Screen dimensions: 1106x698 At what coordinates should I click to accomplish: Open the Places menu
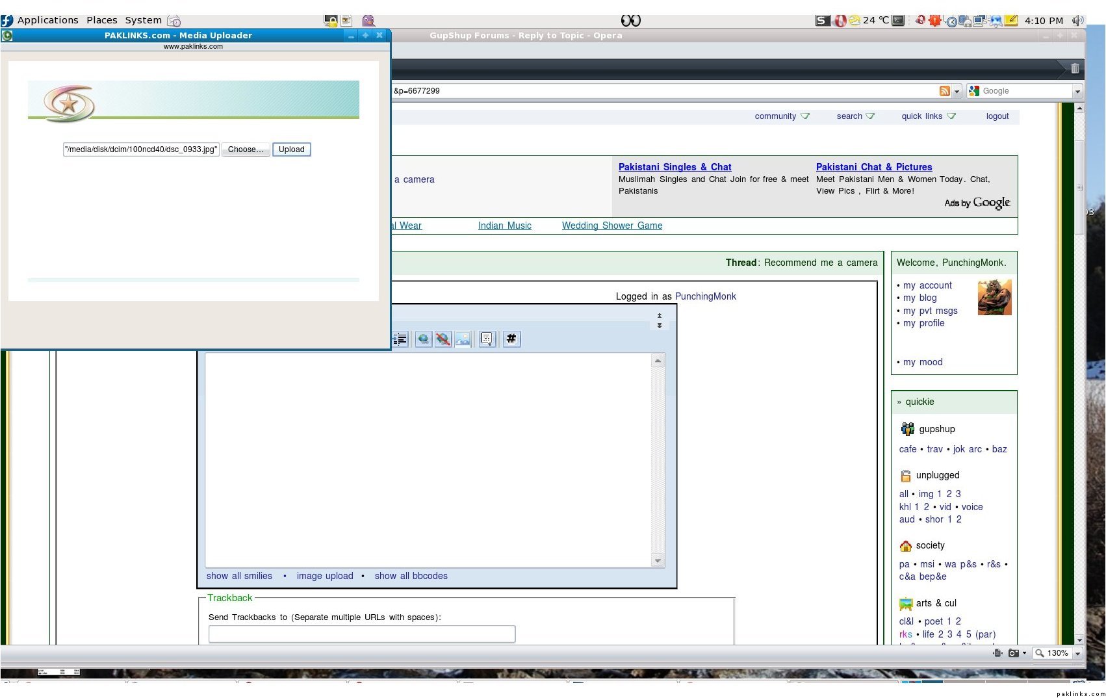102,20
